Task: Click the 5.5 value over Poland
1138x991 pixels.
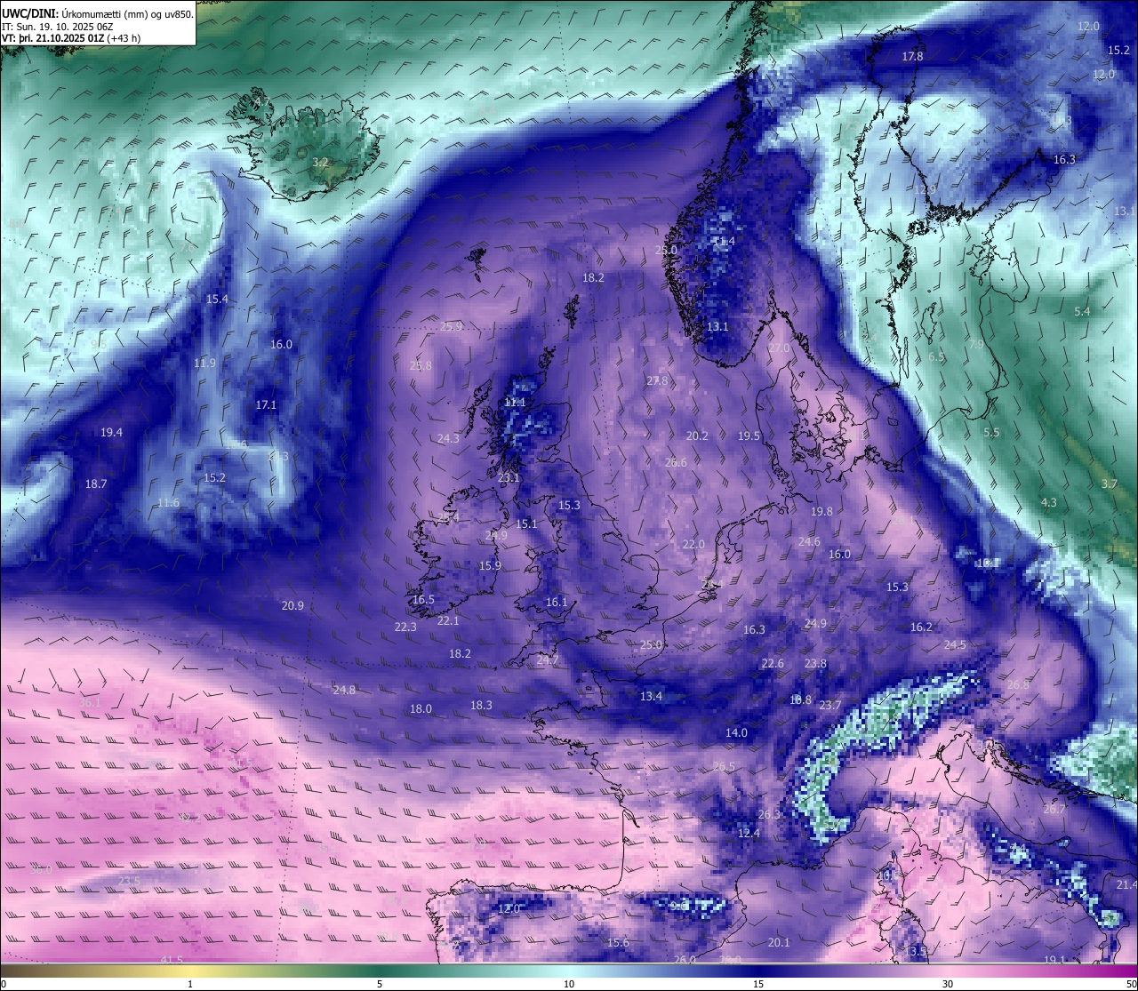Action: point(991,432)
